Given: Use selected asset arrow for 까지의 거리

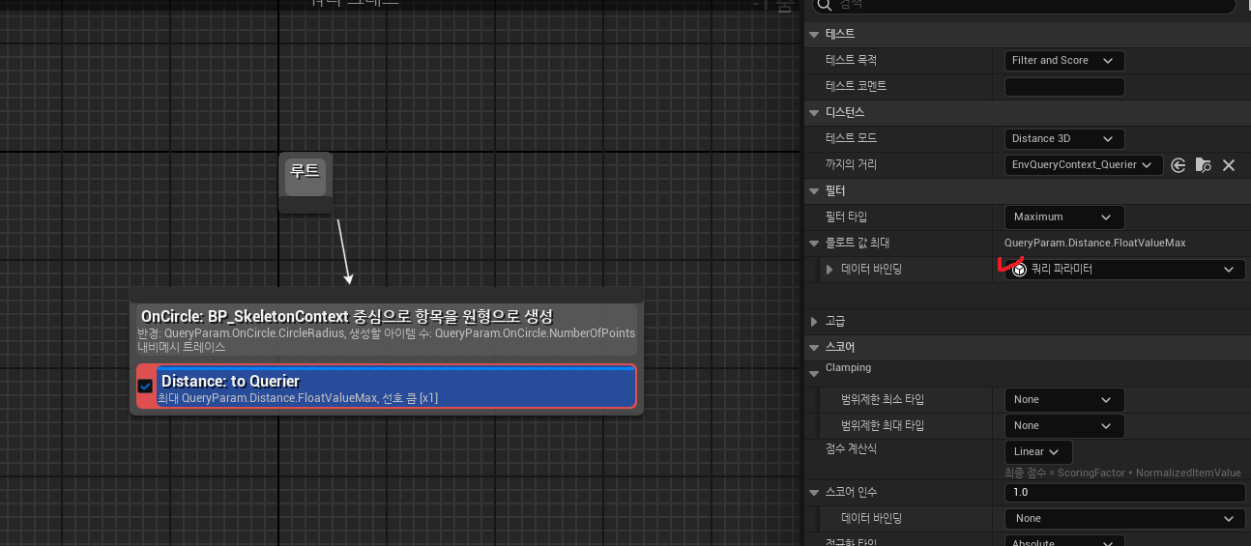Looking at the screenshot, I should [1178, 165].
